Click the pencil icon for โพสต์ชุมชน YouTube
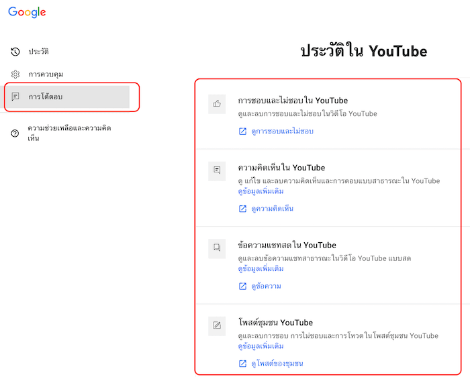470x377 pixels. coord(217,325)
